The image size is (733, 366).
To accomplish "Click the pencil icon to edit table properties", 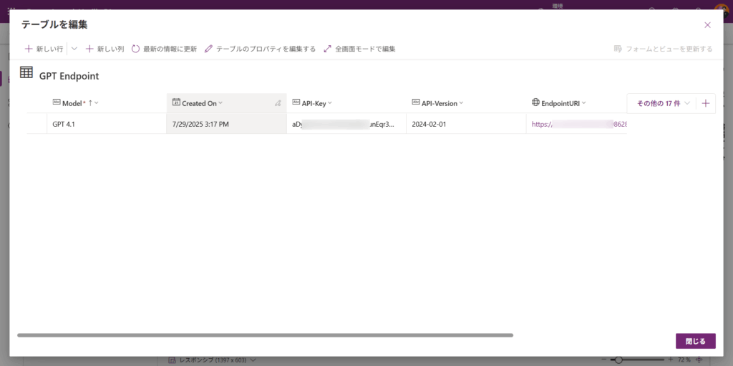I will click(209, 49).
